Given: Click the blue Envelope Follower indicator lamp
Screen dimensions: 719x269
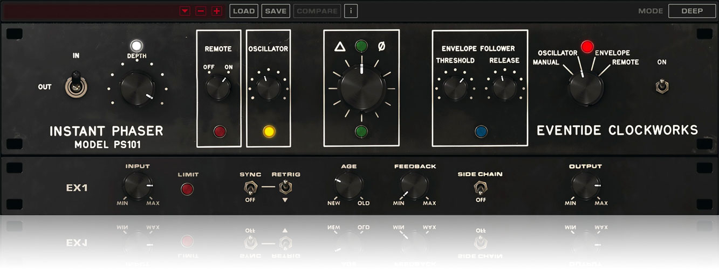Looking at the screenshot, I should pos(481,131).
